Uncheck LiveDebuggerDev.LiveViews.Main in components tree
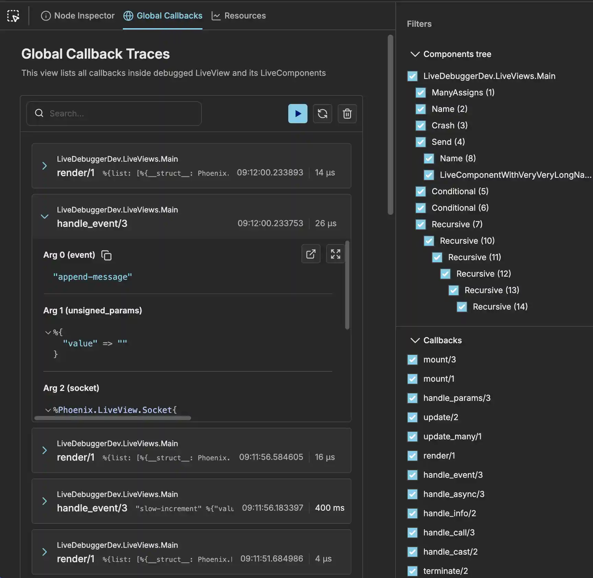 [412, 76]
